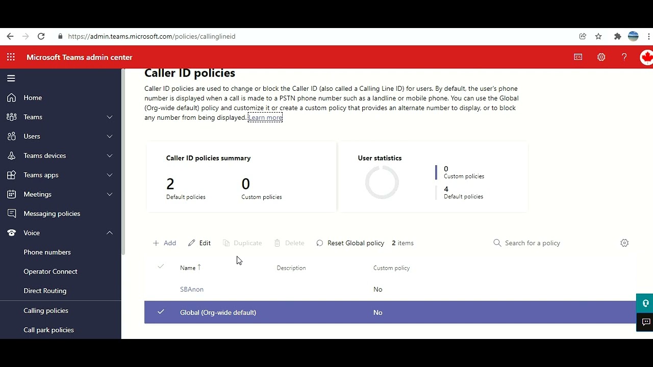The height and width of the screenshot is (367, 653).
Task: Click the Teams icon in sidebar
Action: (x=11, y=117)
